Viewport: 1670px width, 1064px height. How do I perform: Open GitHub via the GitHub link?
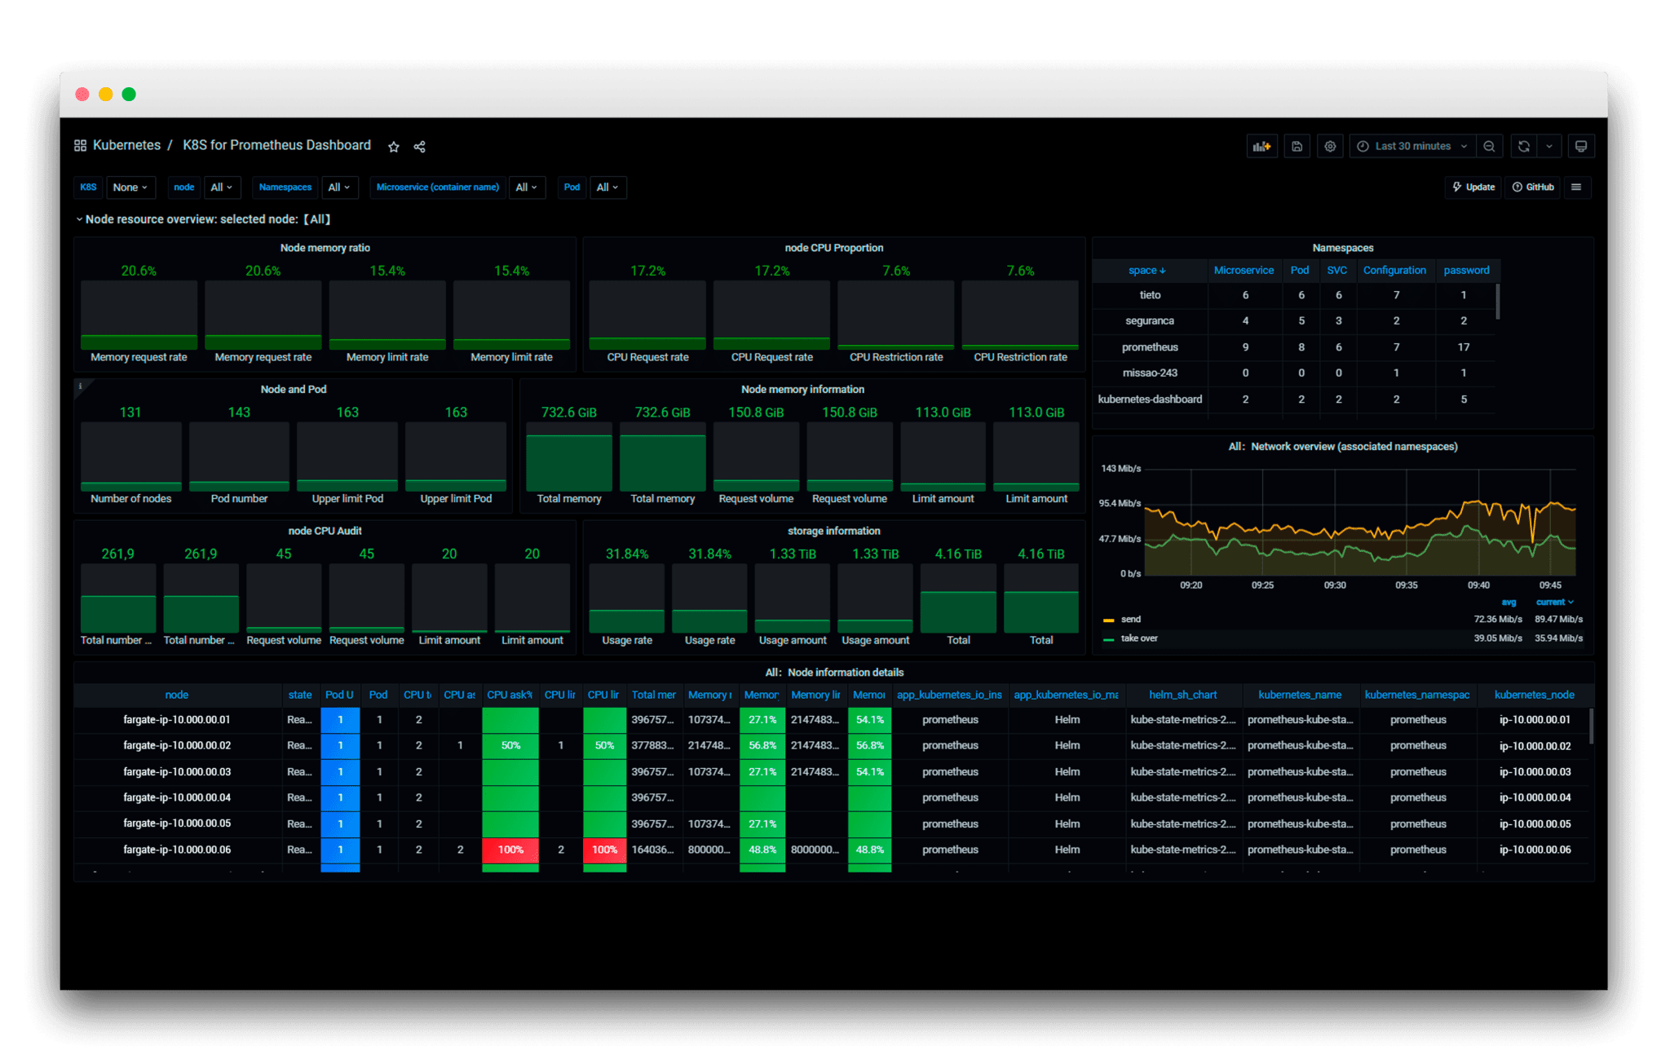click(x=1533, y=188)
